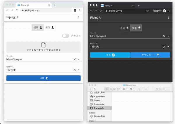The width and height of the screenshot is (175, 124).
Task: Open new tab in light Chrome window
Action: (55, 5)
